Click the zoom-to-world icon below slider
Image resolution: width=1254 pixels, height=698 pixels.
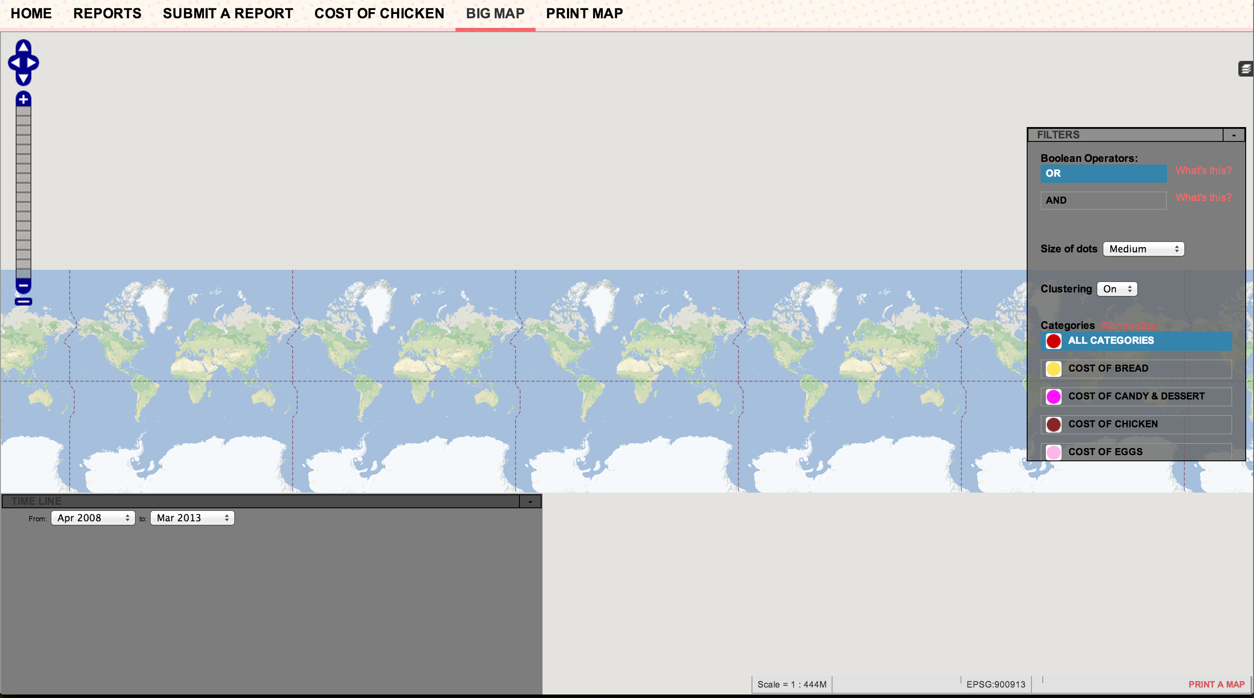24,302
